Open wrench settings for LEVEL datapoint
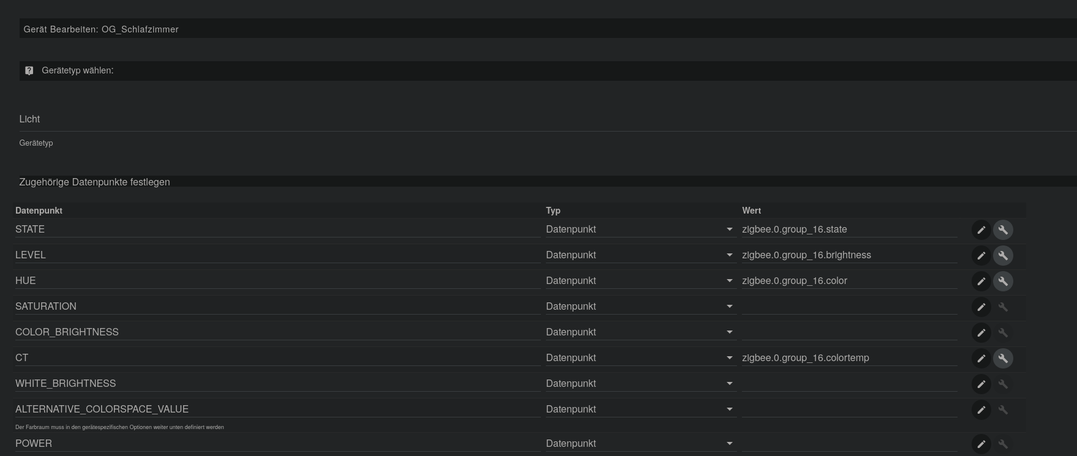This screenshot has width=1077, height=456. 1003,255
